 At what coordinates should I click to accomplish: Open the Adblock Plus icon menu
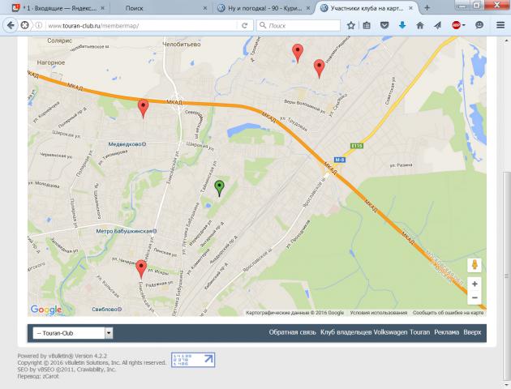click(x=458, y=25)
